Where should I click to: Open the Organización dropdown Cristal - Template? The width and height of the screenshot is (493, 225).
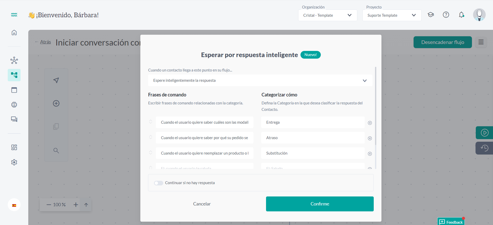(x=327, y=15)
